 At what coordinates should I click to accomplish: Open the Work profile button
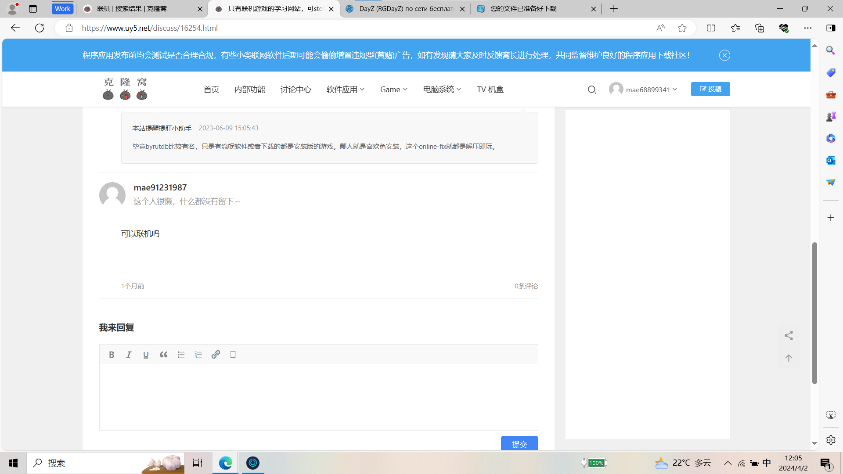(62, 9)
